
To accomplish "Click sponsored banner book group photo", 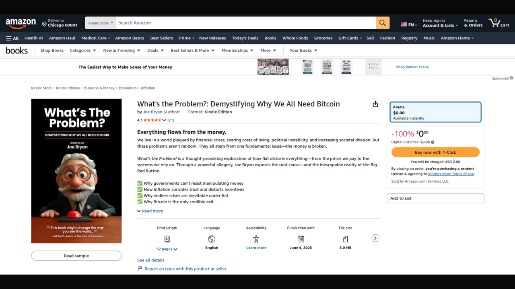I will [273, 67].
